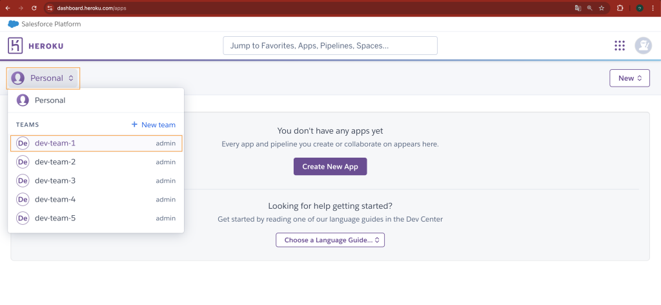Open the user account avatar menu

[x=643, y=45]
